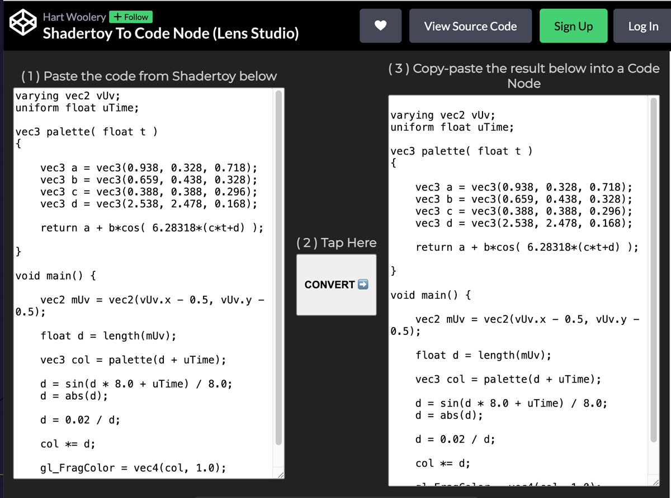Click the "(3) Copy-paste the result below" heading
This screenshot has width=671, height=498.
coord(524,76)
